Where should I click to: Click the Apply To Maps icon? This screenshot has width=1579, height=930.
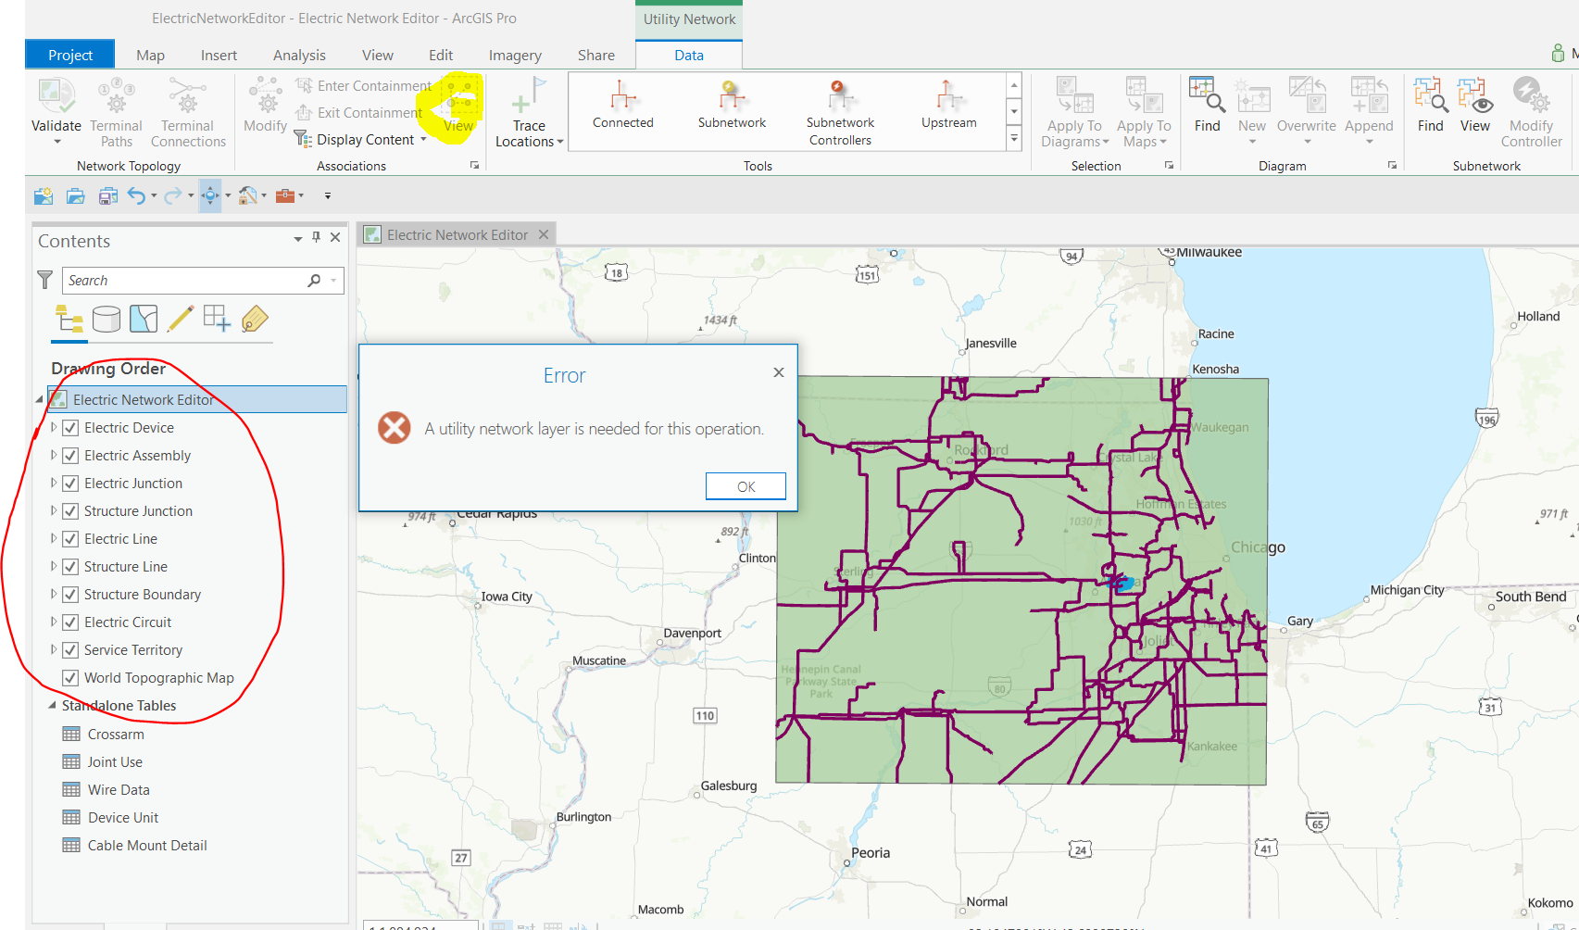[1144, 96]
